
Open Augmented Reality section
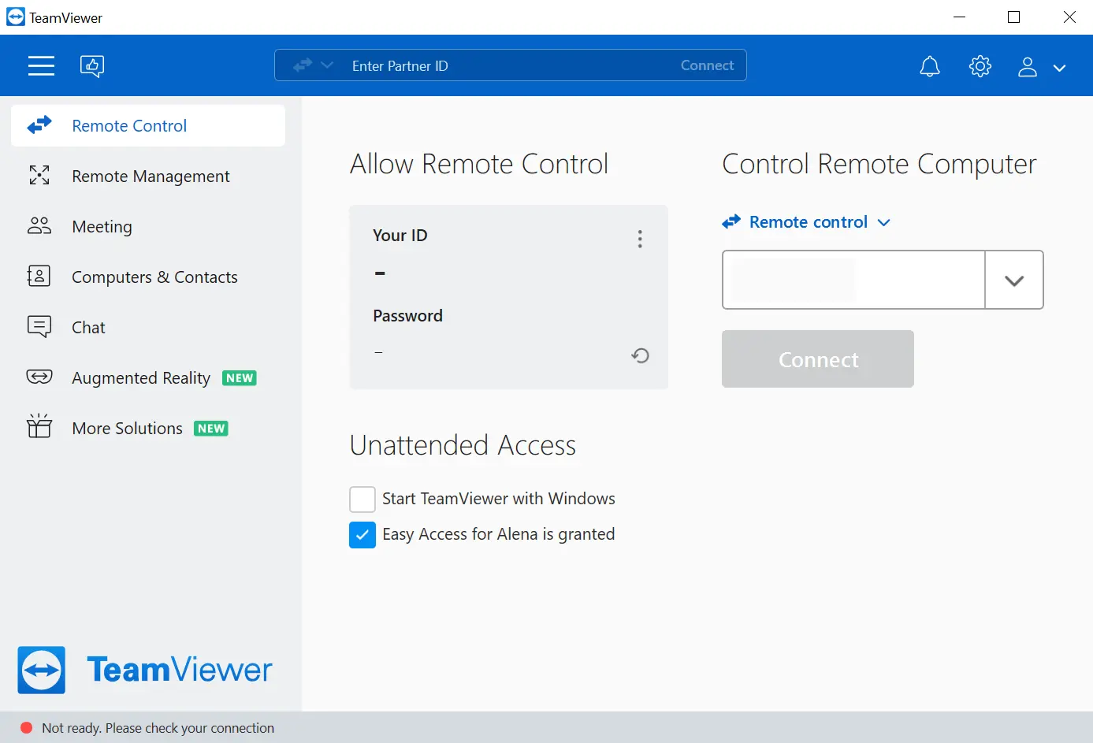click(x=148, y=377)
